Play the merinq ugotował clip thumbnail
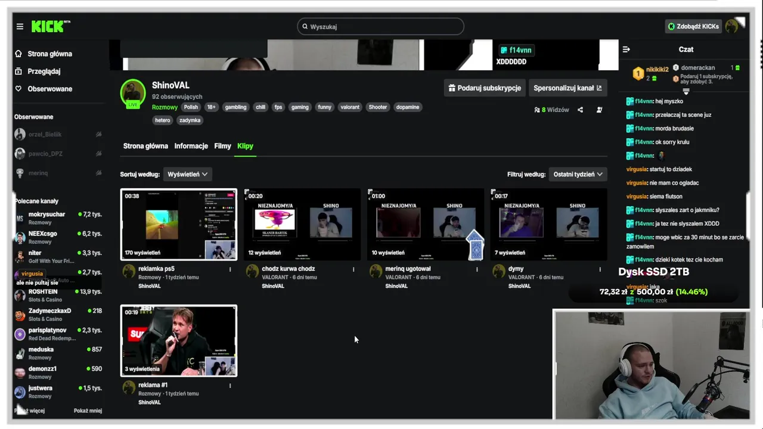 (x=426, y=225)
